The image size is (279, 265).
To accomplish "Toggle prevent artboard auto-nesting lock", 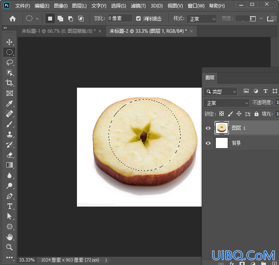I will click(248, 114).
